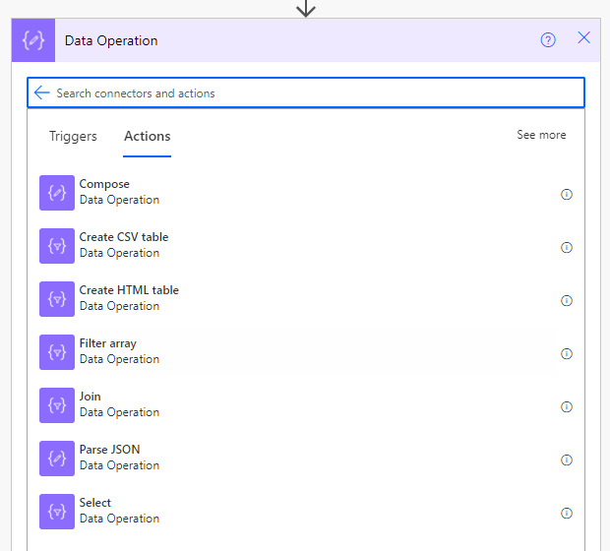Image resolution: width=610 pixels, height=551 pixels.
Task: Close the Data Operation panel
Action: pyautogui.click(x=584, y=38)
